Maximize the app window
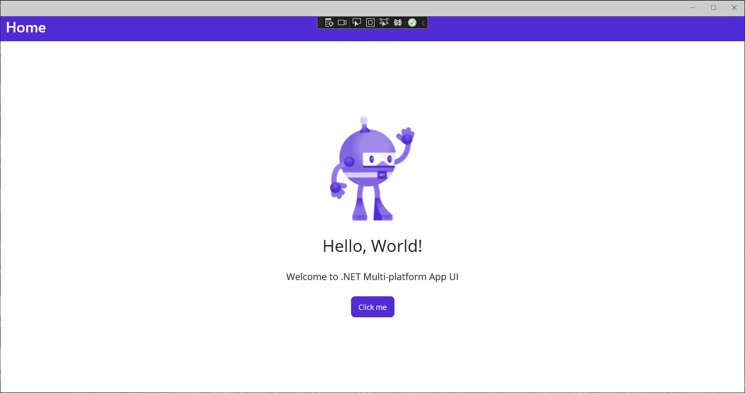745x393 pixels. point(713,8)
